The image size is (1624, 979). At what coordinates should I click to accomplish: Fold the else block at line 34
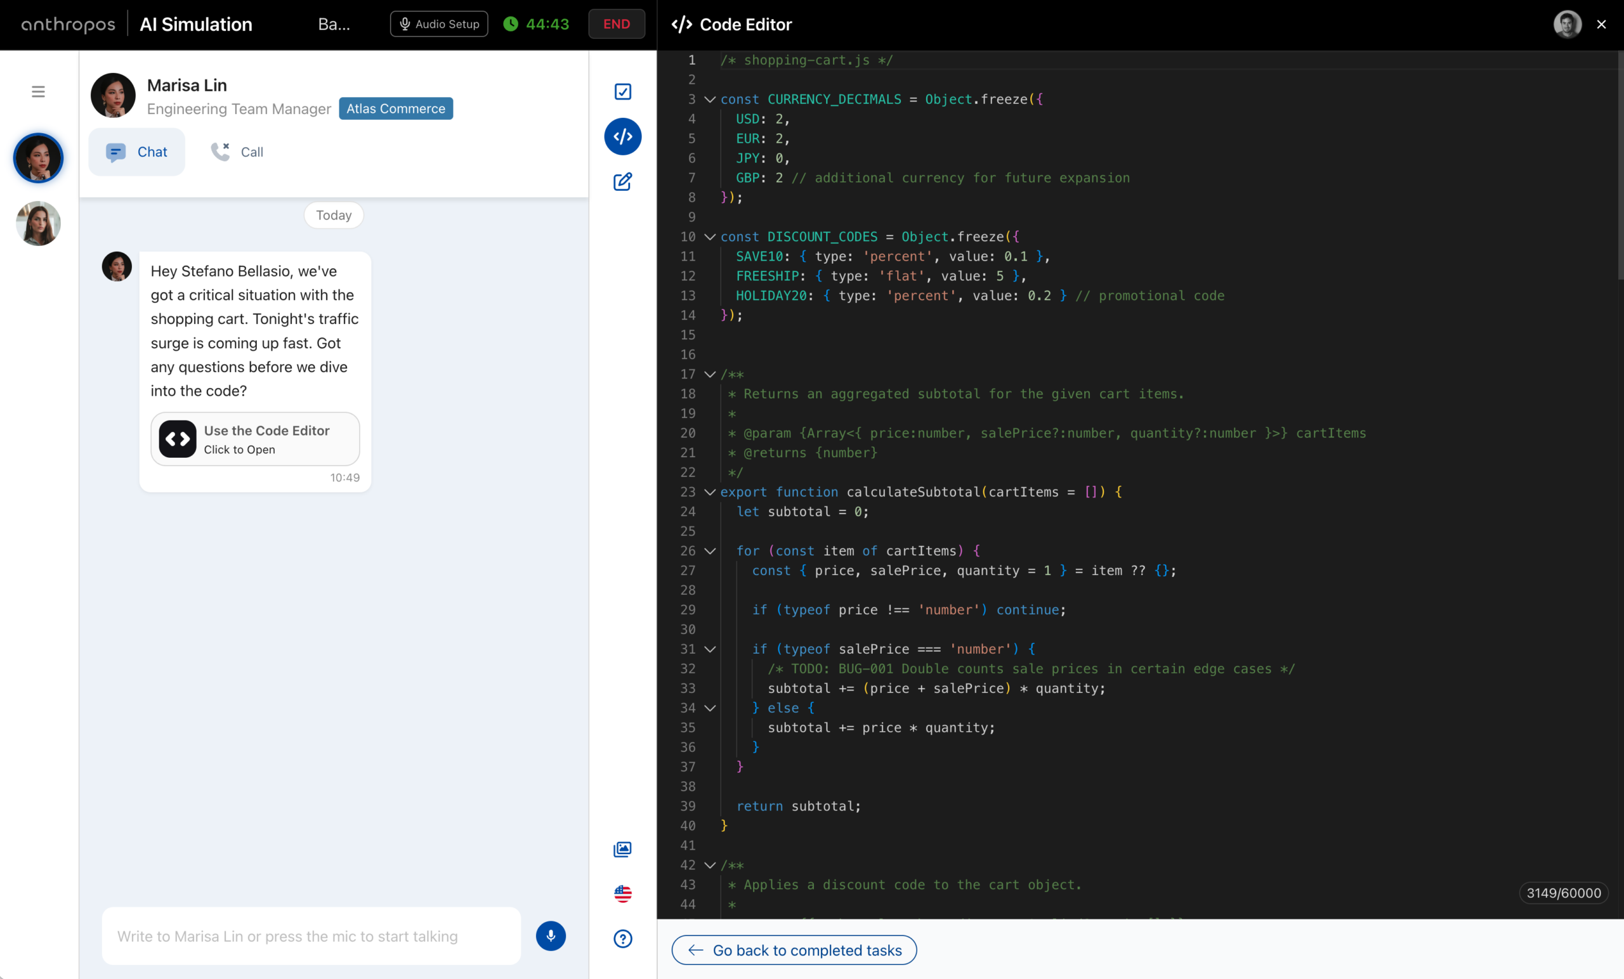click(x=710, y=708)
